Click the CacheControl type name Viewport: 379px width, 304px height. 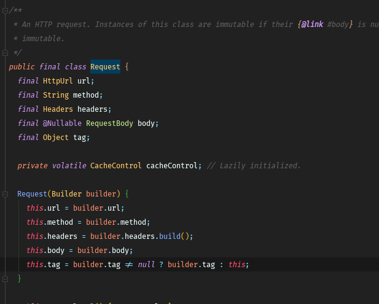pyautogui.click(x=115, y=166)
